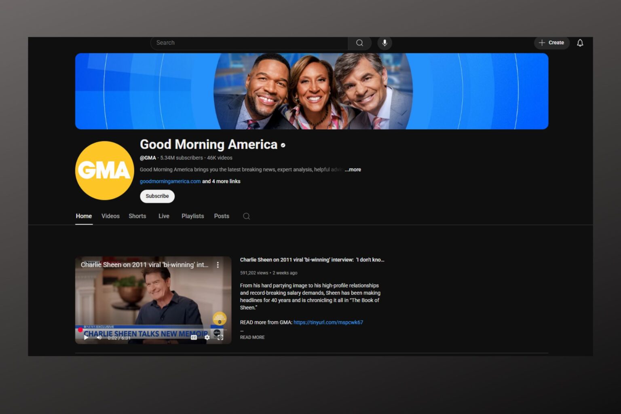
Task: Expand video description with READ MORE
Action: click(x=252, y=337)
